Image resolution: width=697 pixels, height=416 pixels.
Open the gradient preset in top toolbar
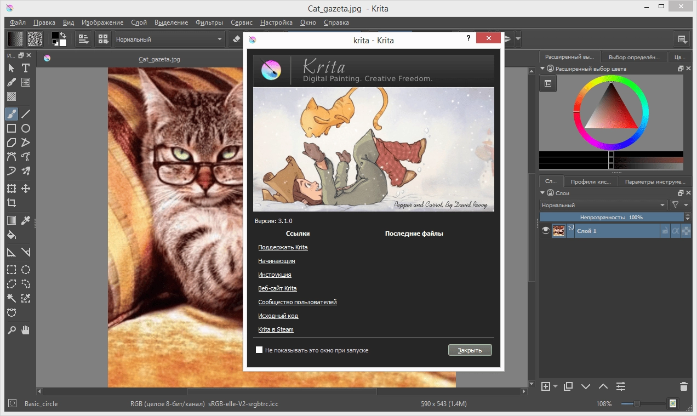click(15, 39)
